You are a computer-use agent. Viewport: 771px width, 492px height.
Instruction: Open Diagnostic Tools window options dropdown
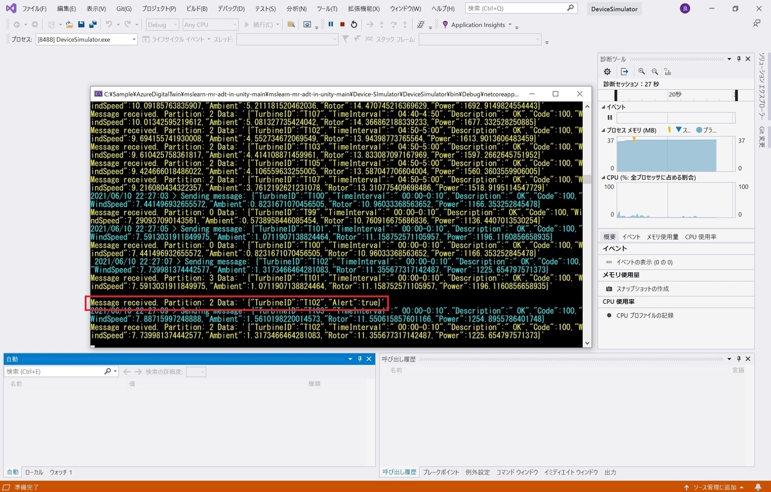point(729,58)
